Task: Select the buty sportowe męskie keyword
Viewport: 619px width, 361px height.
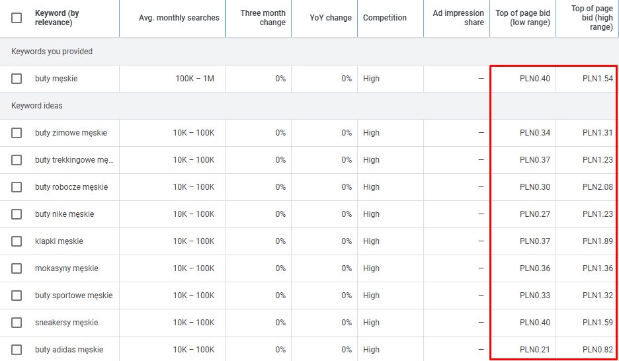Action: (x=73, y=296)
